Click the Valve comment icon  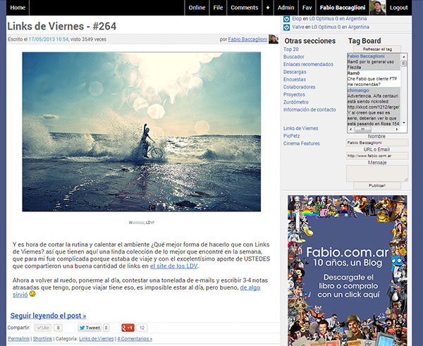287,27
